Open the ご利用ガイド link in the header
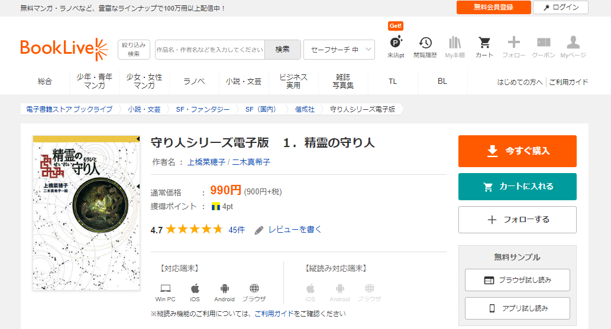 pos(568,82)
